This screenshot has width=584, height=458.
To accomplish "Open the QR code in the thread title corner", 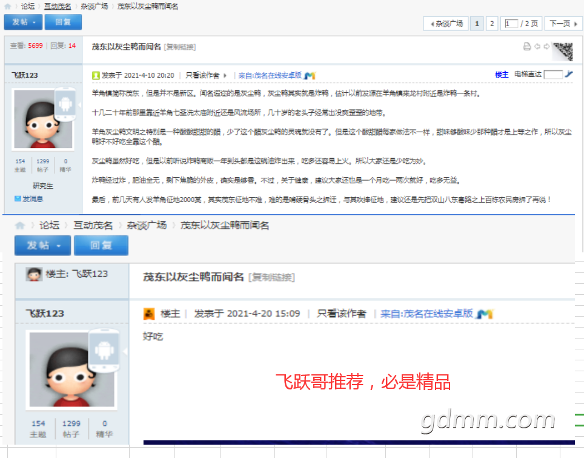I will [562, 52].
